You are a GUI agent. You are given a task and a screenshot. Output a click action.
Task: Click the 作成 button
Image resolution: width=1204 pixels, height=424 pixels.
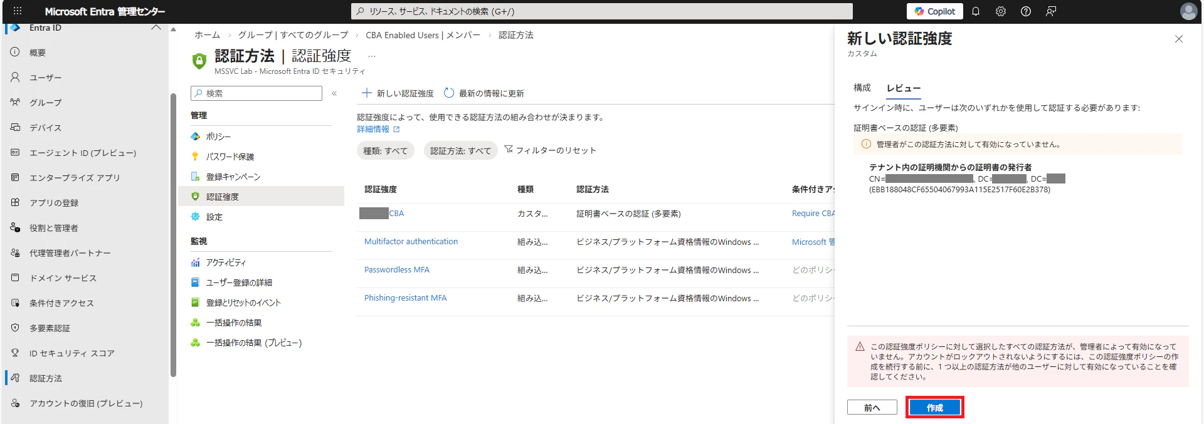coord(935,408)
